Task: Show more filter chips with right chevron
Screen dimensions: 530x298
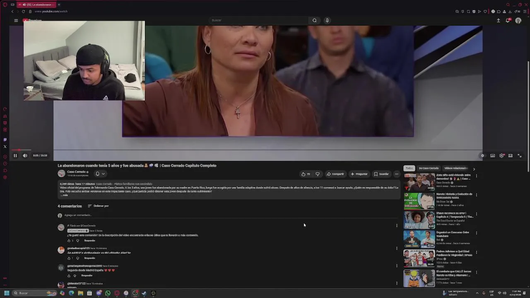Action: click(x=474, y=169)
